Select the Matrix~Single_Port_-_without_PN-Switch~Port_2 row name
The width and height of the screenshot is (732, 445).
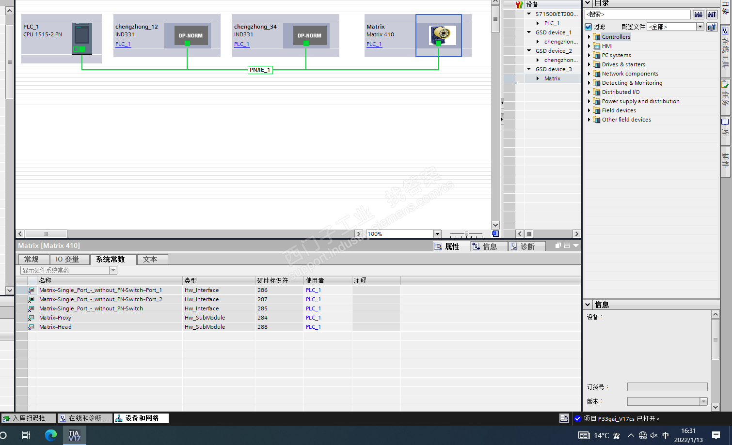[101, 299]
